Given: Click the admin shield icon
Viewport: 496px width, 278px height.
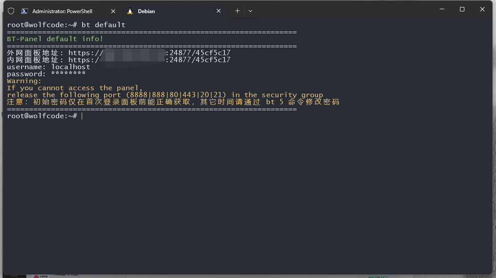Looking at the screenshot, I should pos(11,11).
